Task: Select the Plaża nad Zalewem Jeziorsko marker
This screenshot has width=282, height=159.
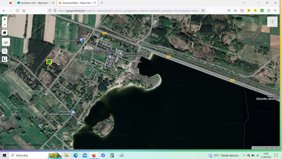Action: pyautogui.click(x=73, y=112)
